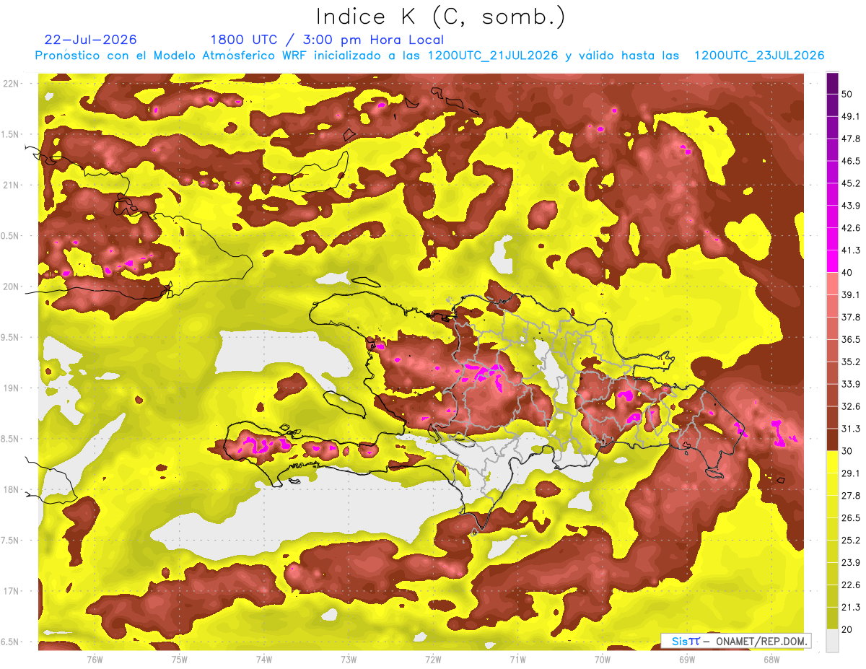Click the legend value 50
The image size is (866, 669).
coord(847,95)
